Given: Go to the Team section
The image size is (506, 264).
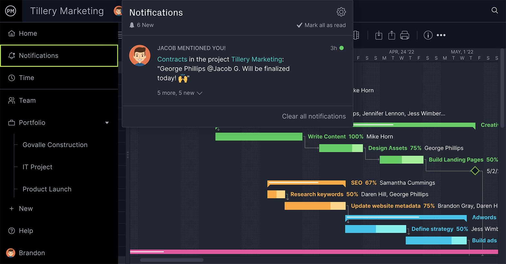Looking at the screenshot, I should click(27, 100).
